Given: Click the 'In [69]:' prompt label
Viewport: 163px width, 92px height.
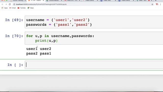Looking at the screenshot, I should coord(14,20).
